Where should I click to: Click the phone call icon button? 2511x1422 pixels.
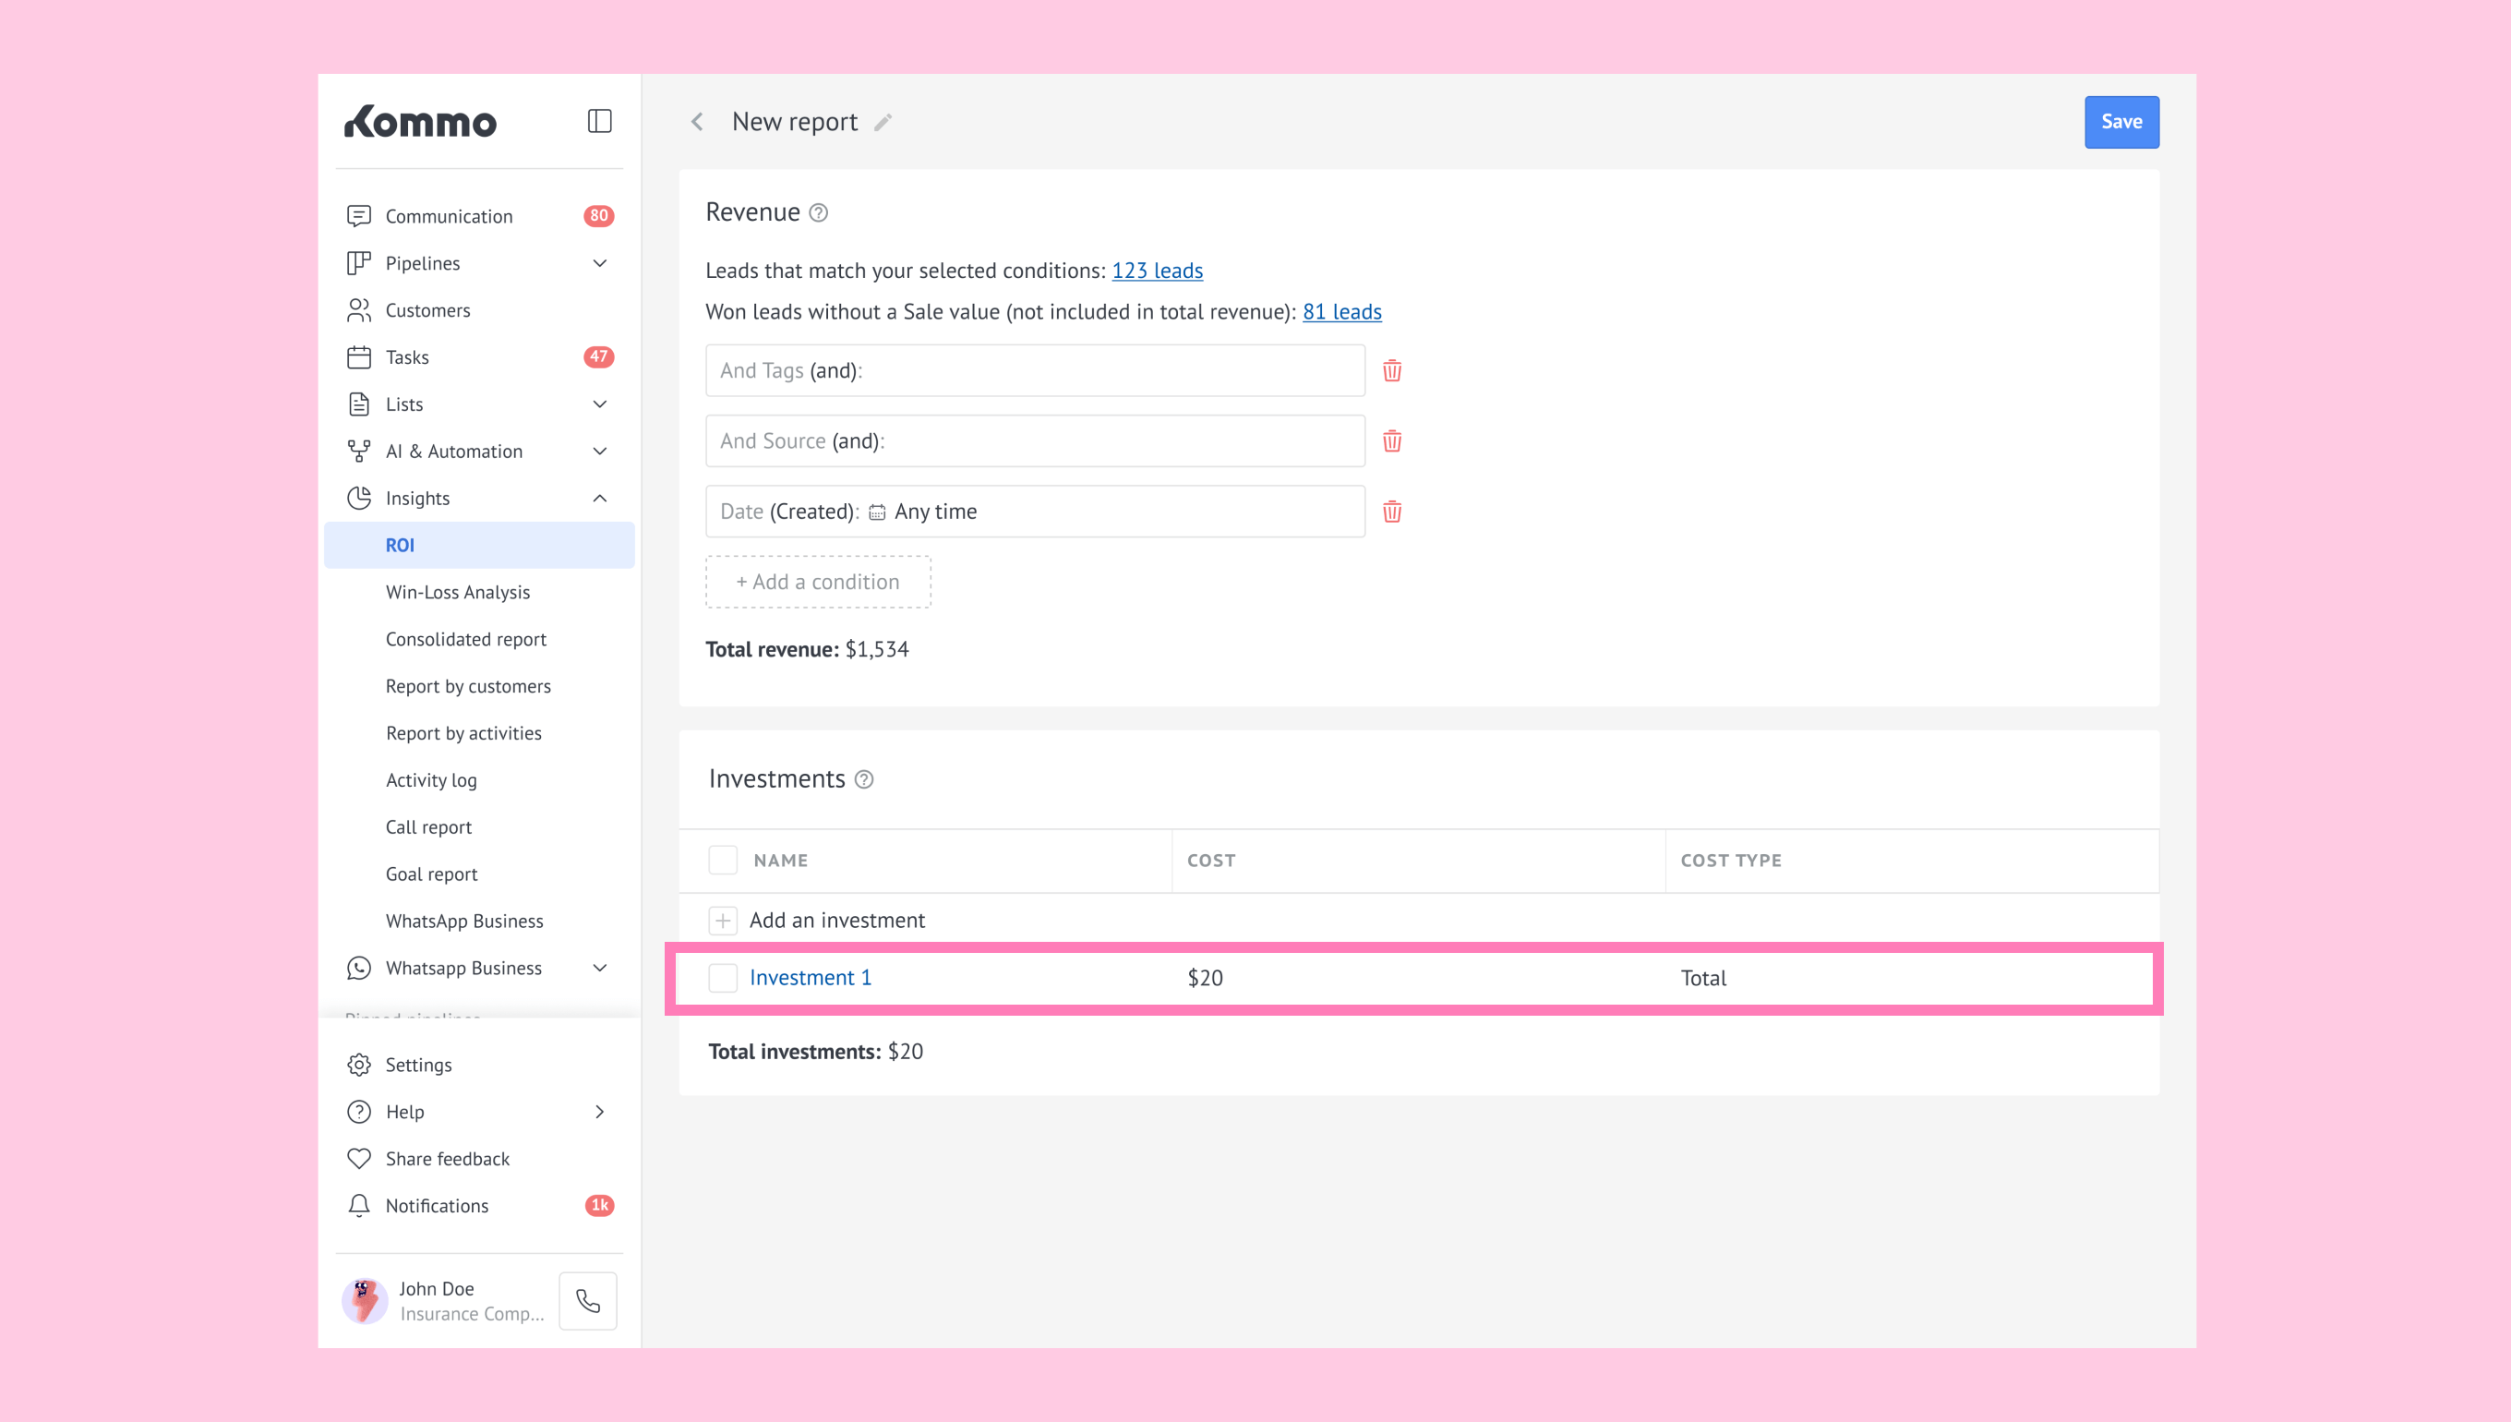(588, 1301)
